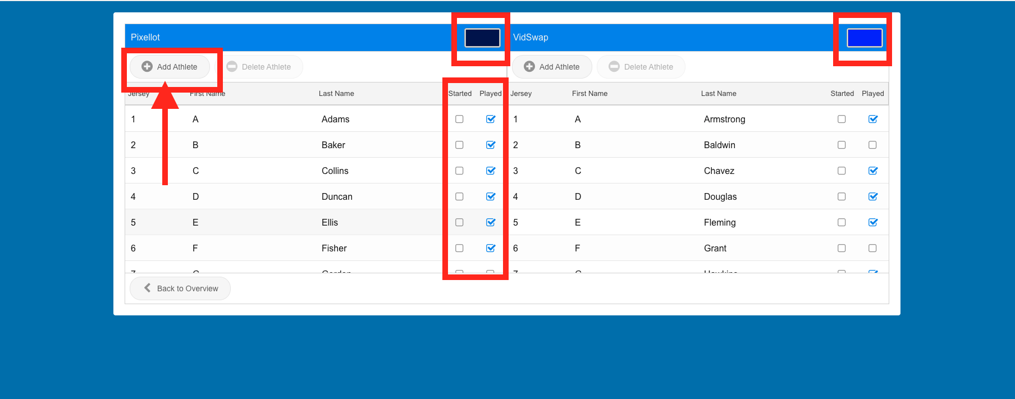Sort VidSwap table by Jersey header

pos(521,94)
